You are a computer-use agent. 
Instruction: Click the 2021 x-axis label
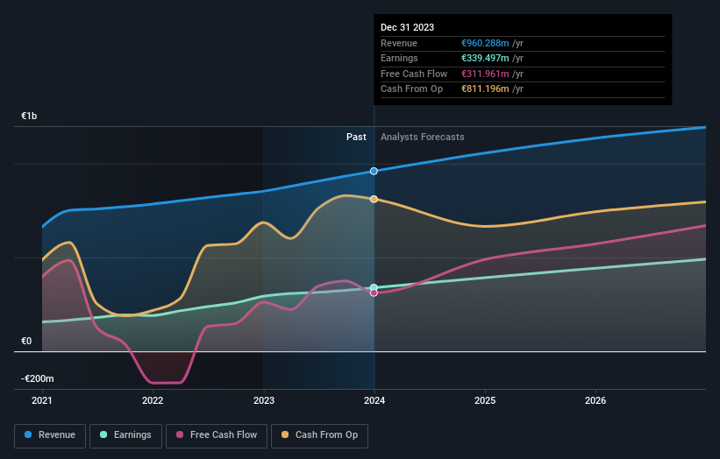point(42,401)
